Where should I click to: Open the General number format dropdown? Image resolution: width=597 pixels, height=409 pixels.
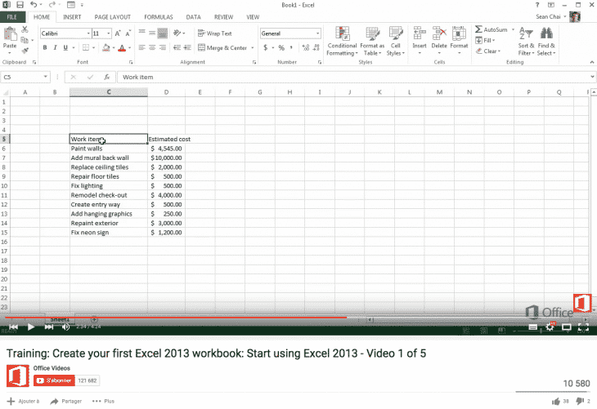coord(317,33)
